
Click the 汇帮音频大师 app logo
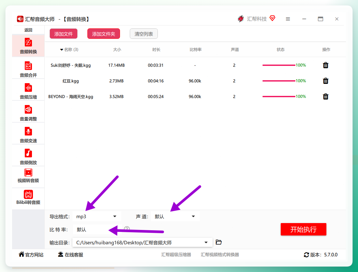[20, 19]
